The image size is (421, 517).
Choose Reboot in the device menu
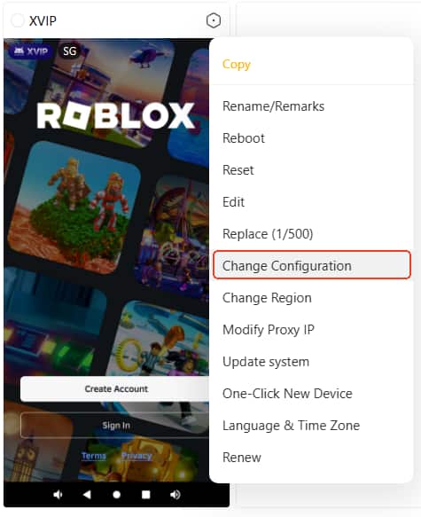pos(244,138)
